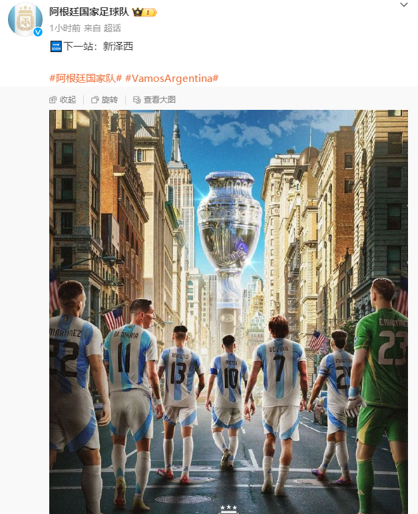Open hashtag #VamosArgentina#
Screen dimensions: 418x514
[172, 79]
